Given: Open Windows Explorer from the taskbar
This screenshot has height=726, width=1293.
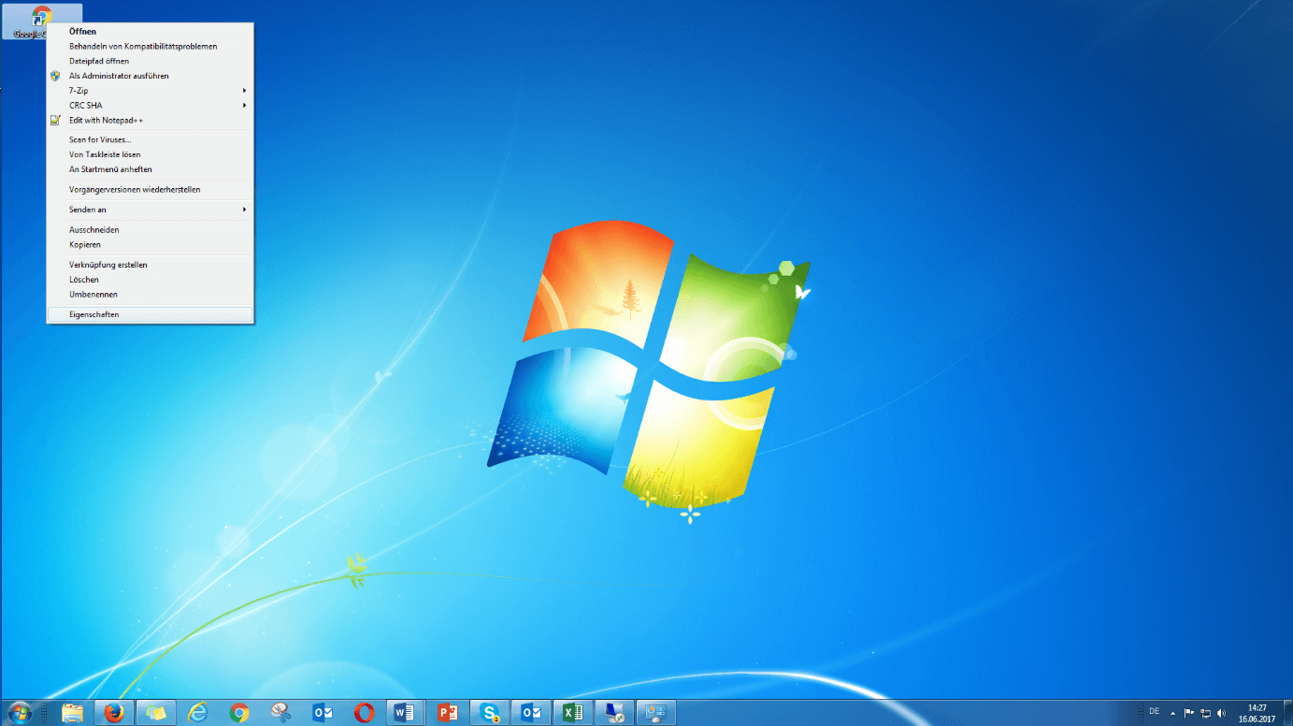Looking at the screenshot, I should pyautogui.click(x=72, y=713).
